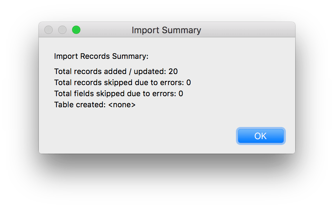The width and height of the screenshot is (334, 209).
Task: Click the grayed-out minimize window button
Action: click(x=62, y=30)
